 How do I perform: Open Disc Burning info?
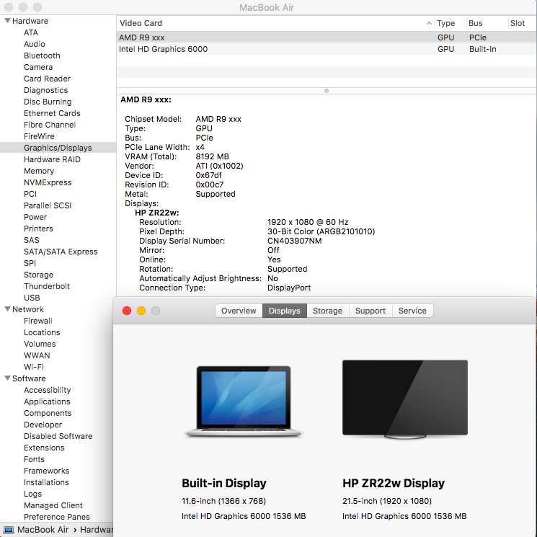(x=48, y=102)
